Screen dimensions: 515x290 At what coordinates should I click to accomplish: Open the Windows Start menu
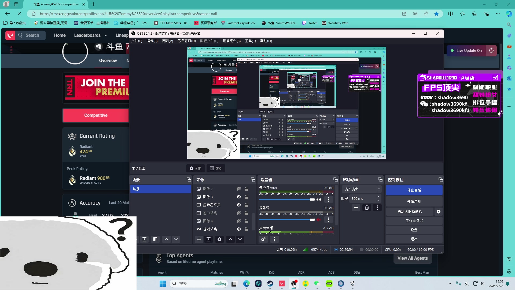pos(163,284)
